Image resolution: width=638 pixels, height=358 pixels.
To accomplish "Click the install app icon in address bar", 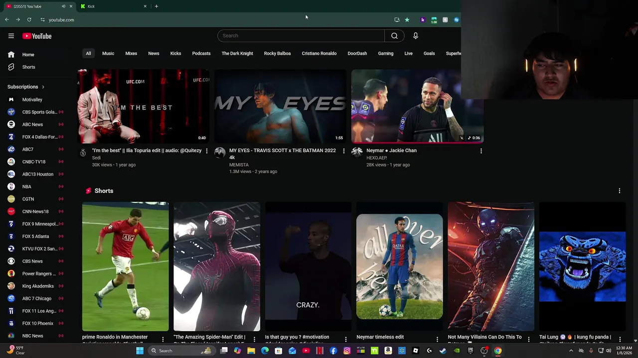I will [x=397, y=20].
